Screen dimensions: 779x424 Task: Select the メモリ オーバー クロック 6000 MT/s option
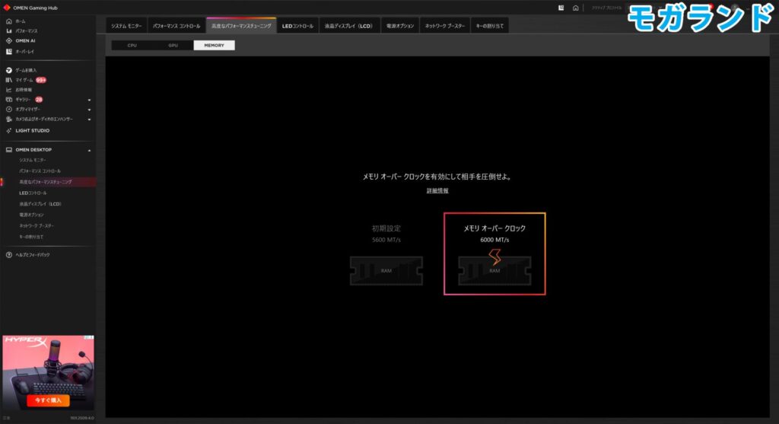coord(494,253)
